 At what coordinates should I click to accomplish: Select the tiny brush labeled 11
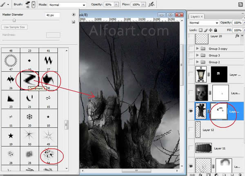coord(11,117)
